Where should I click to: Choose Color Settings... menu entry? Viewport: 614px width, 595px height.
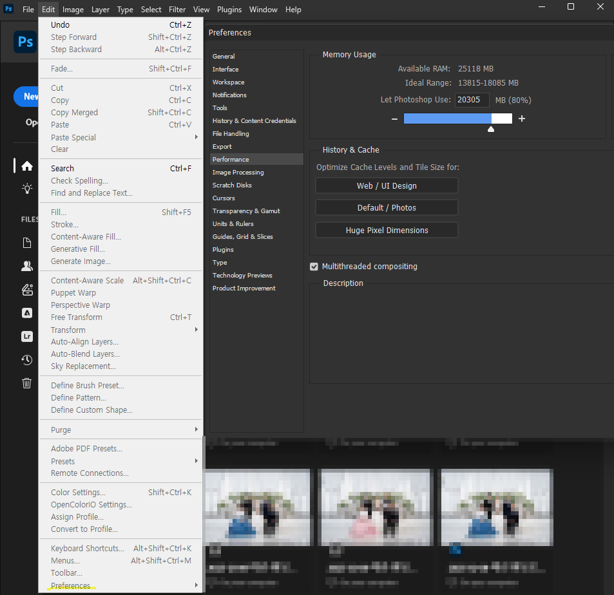click(120, 493)
